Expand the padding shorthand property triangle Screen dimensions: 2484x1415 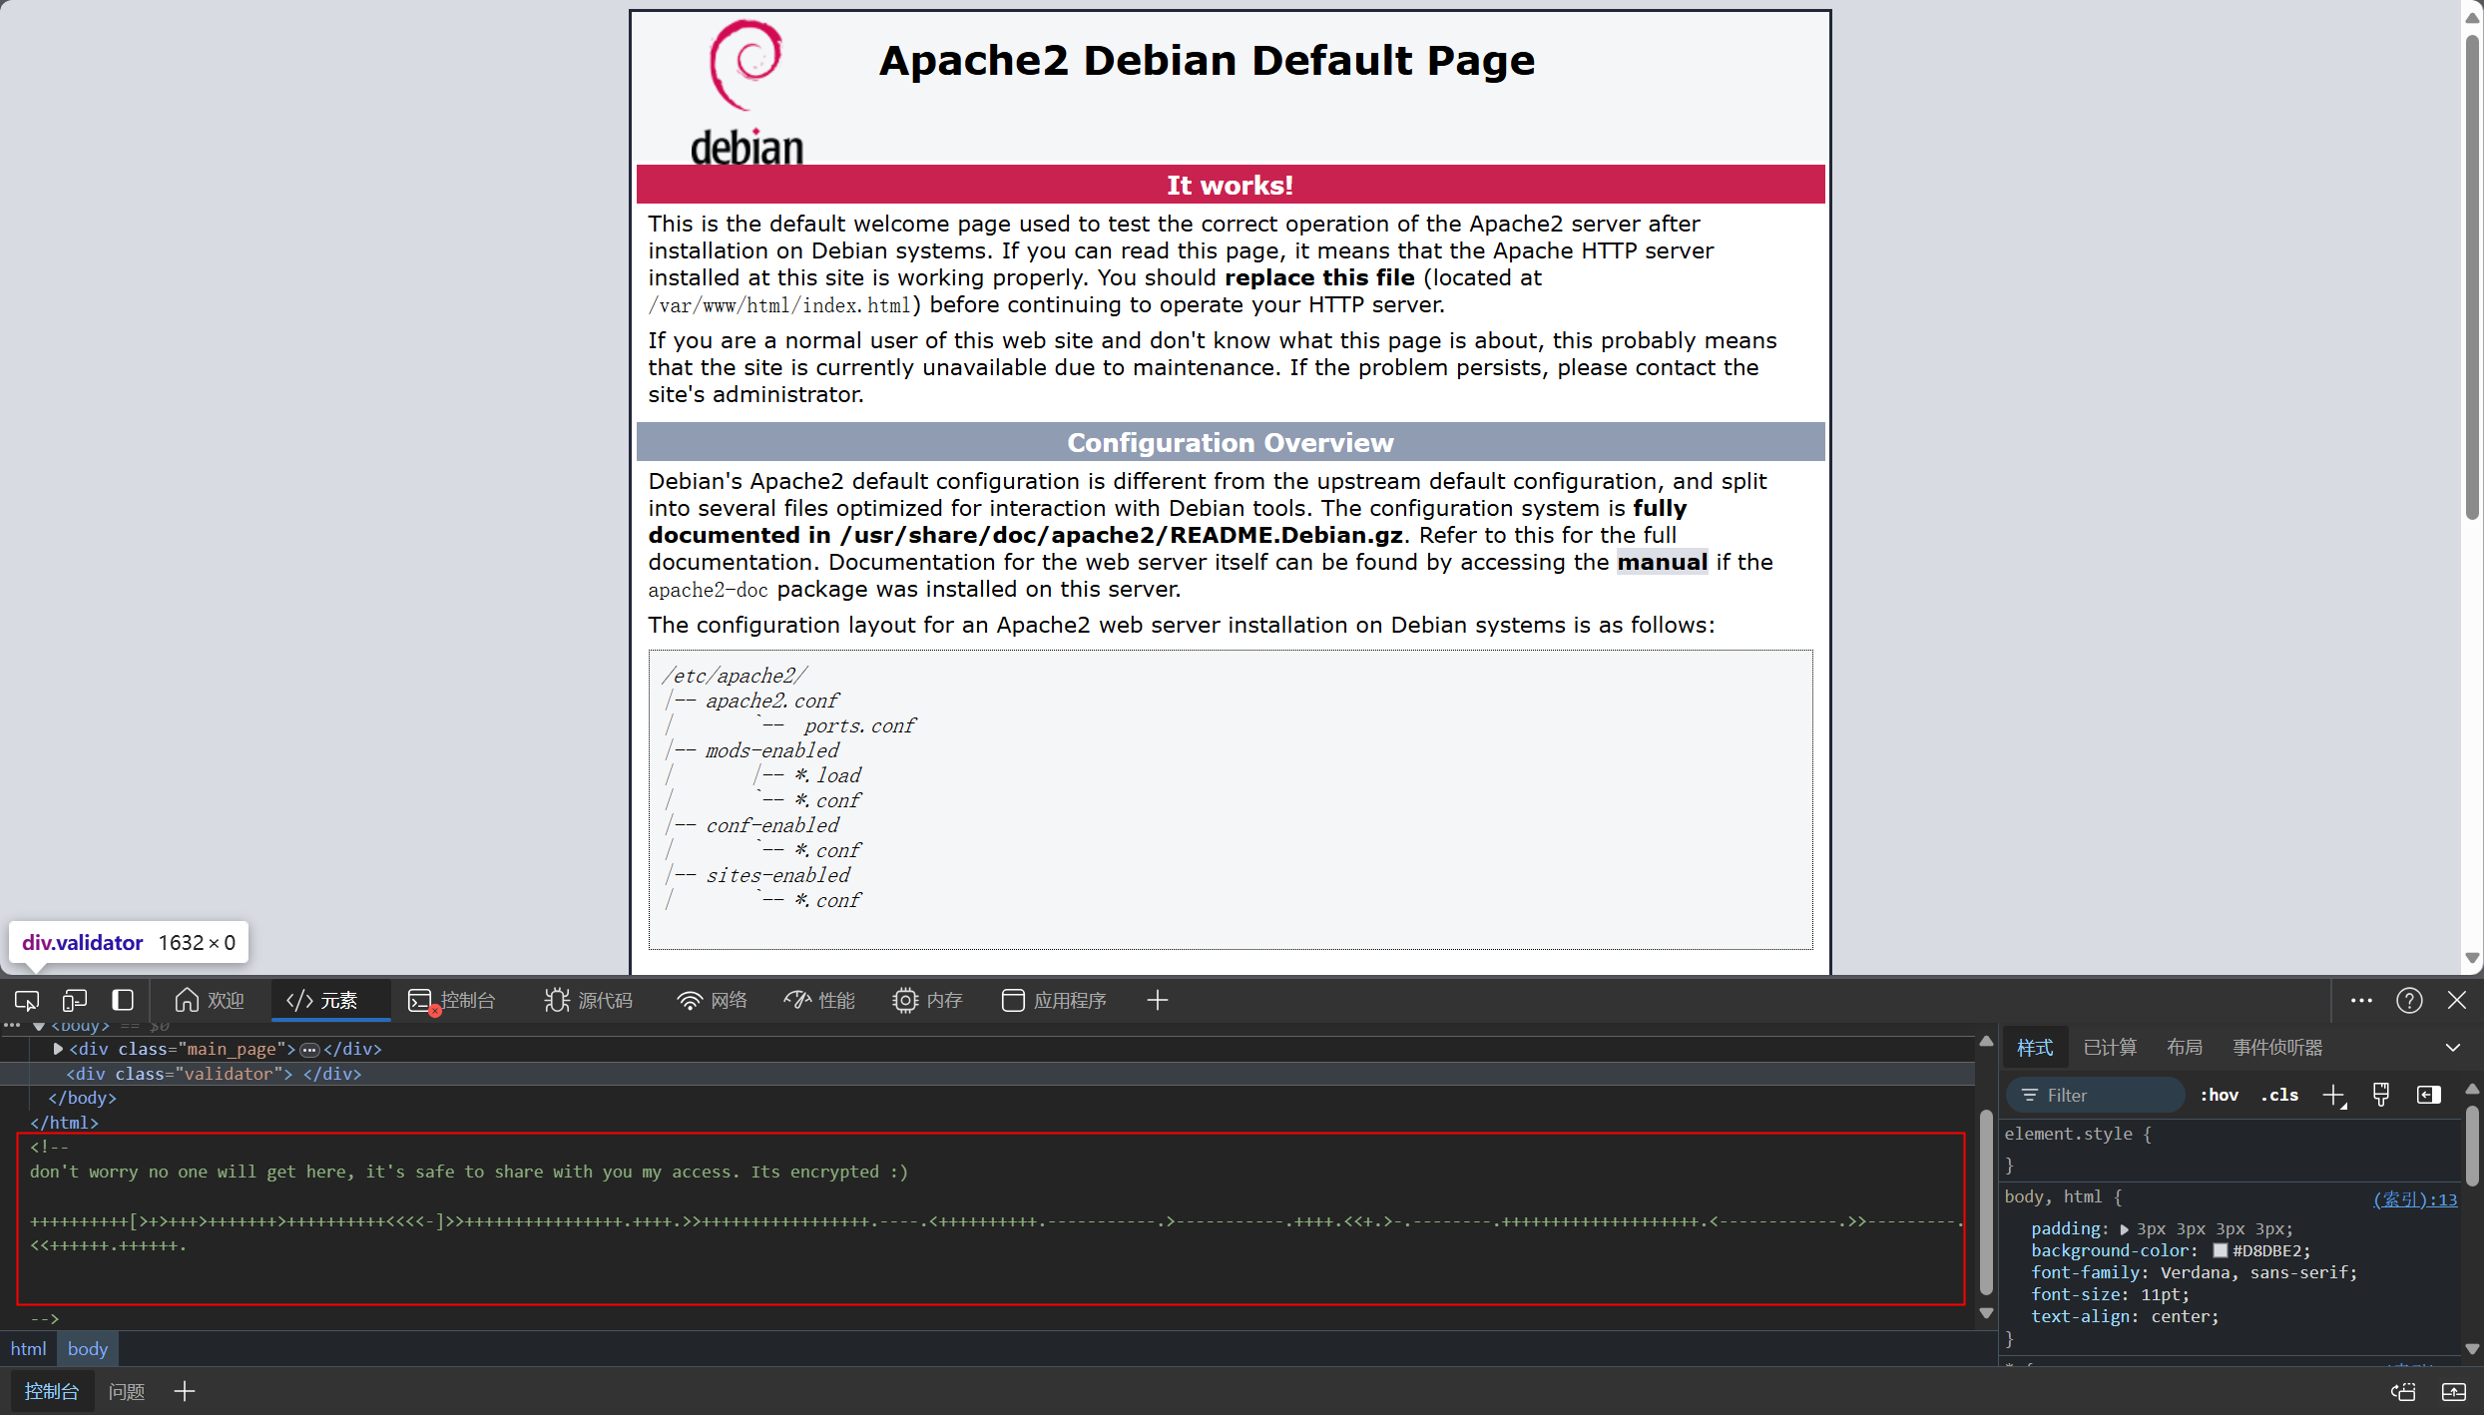[2125, 1229]
